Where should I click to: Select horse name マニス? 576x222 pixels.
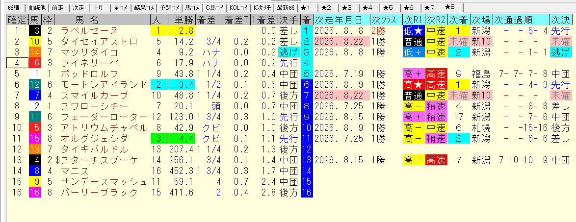click(x=76, y=171)
